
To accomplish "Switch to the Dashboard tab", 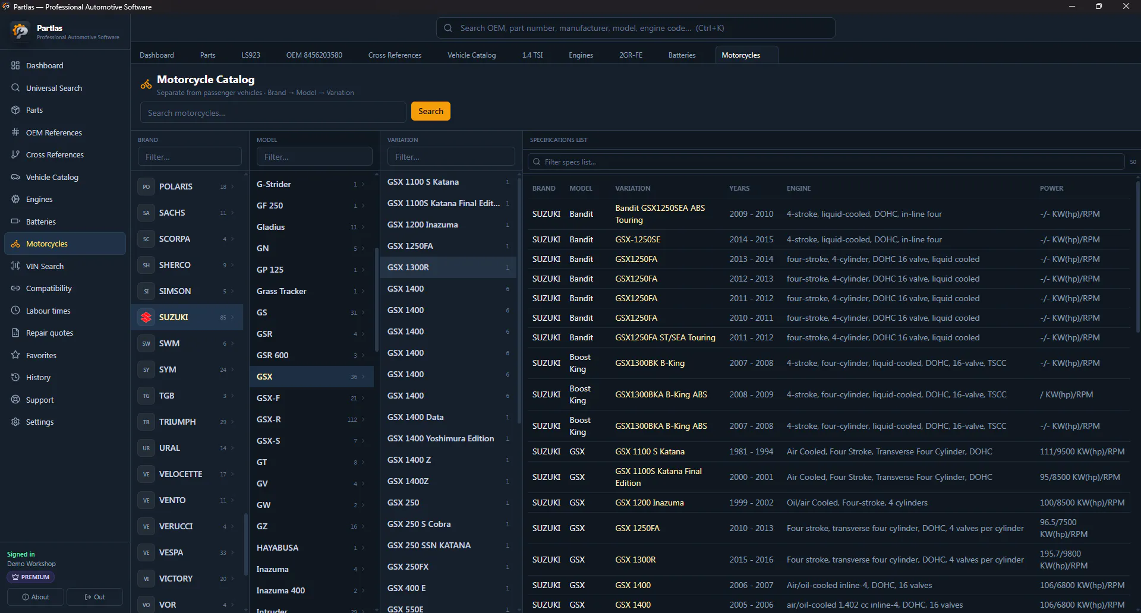I will (157, 55).
